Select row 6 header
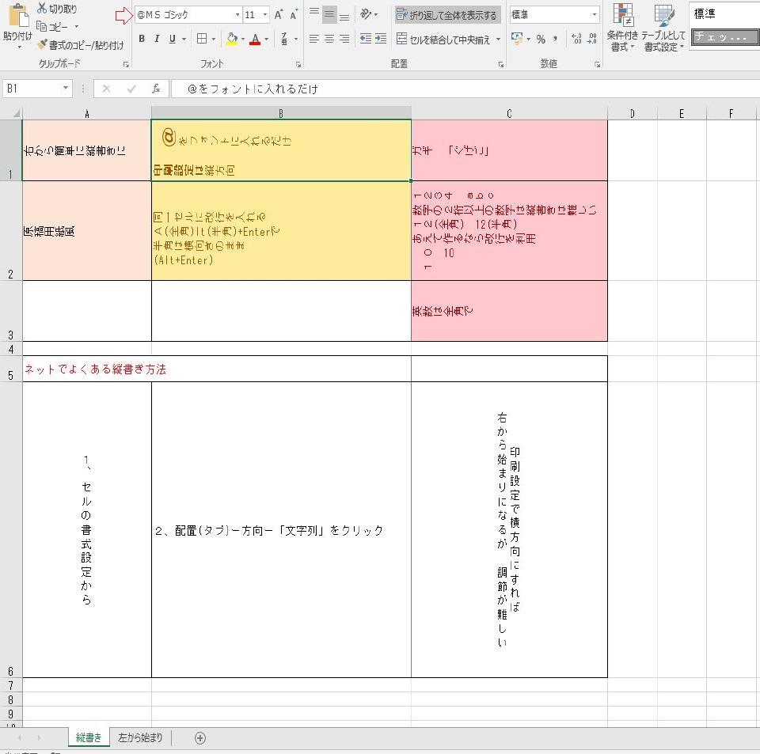The image size is (760, 754). tap(10, 530)
